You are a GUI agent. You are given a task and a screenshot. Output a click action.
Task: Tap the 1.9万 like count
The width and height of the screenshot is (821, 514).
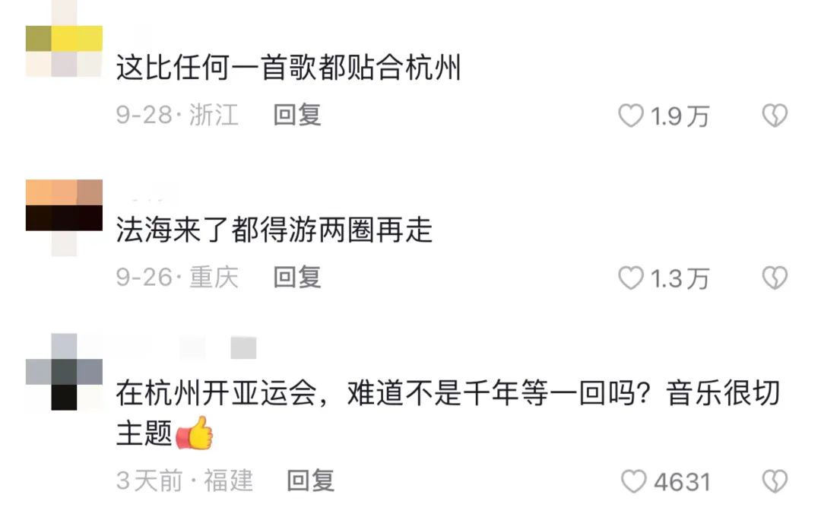[680, 116]
